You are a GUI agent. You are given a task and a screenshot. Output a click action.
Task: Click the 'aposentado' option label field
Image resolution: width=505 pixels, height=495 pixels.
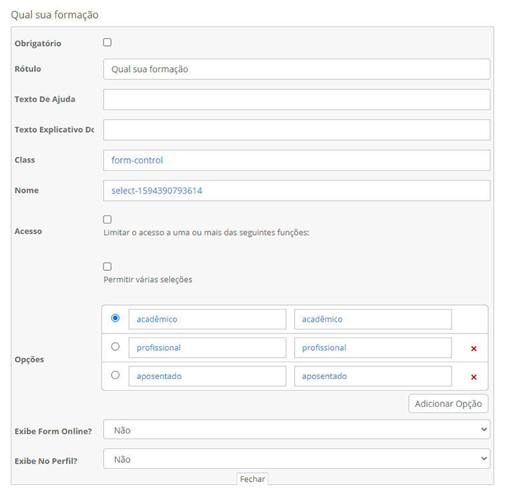click(x=207, y=376)
